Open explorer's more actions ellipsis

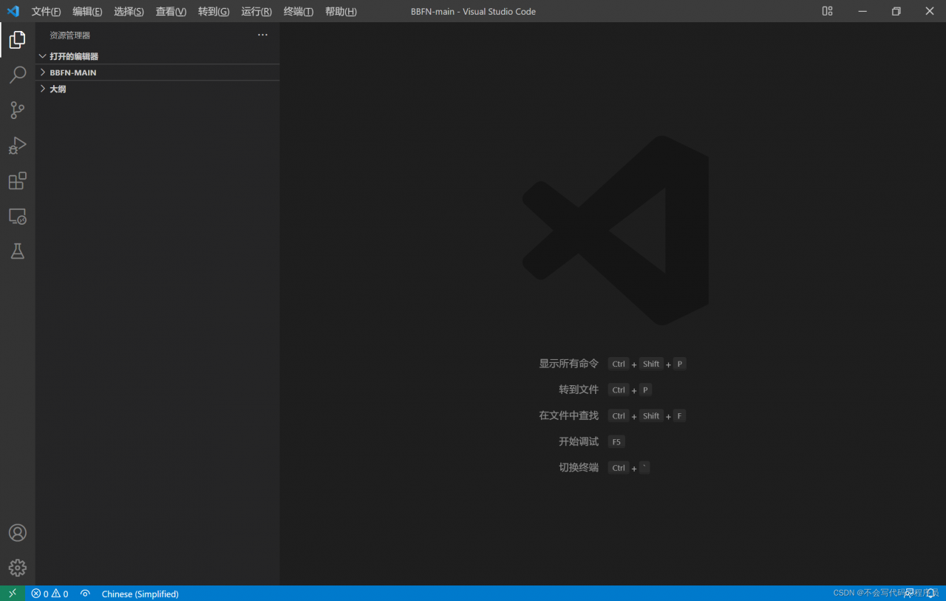point(262,35)
